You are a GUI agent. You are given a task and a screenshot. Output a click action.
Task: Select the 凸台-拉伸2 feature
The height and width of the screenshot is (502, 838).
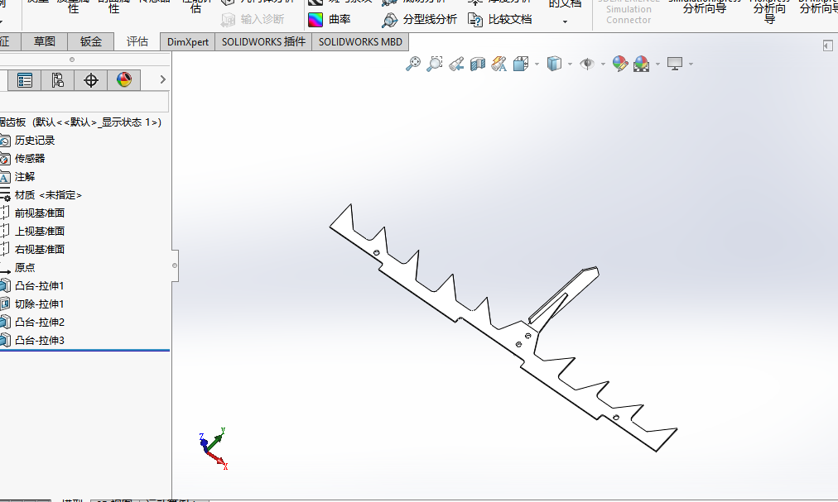[x=40, y=322]
